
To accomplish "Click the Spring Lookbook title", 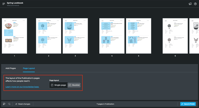I will pos(15,3).
